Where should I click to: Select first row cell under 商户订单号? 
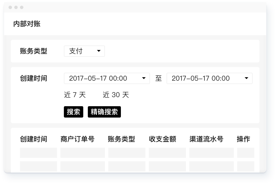pyautogui.click(x=82, y=153)
